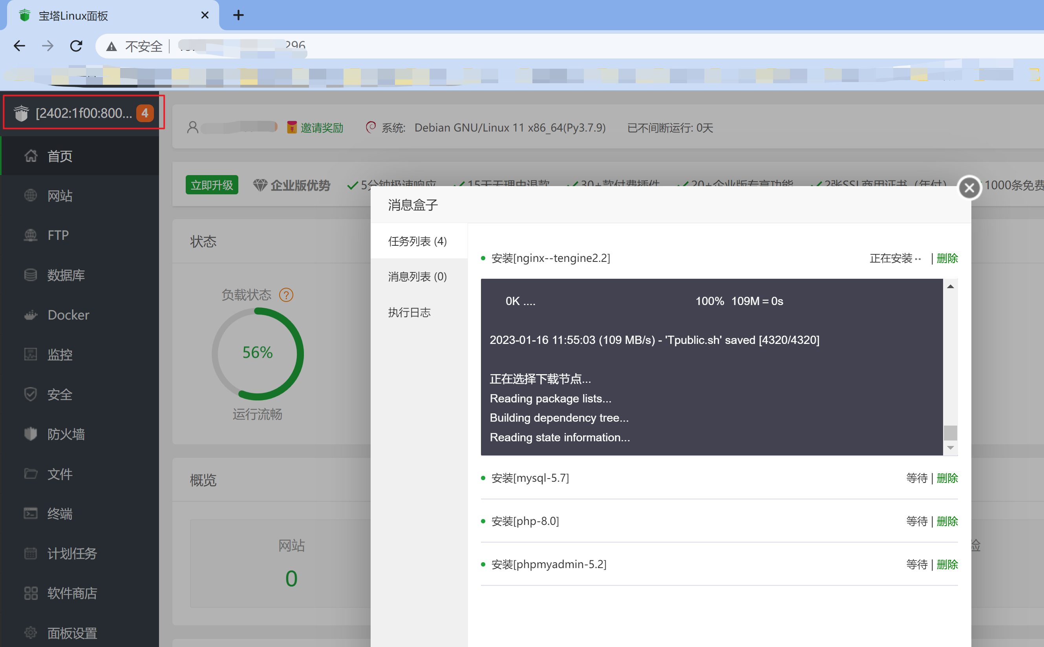1044x647 pixels.
Task: Click the browser back arrow
Action: click(20, 46)
